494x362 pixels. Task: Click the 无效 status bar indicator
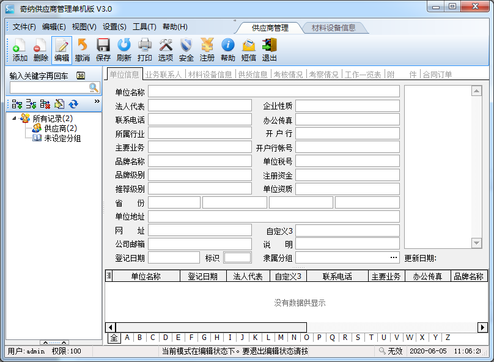pos(391,351)
